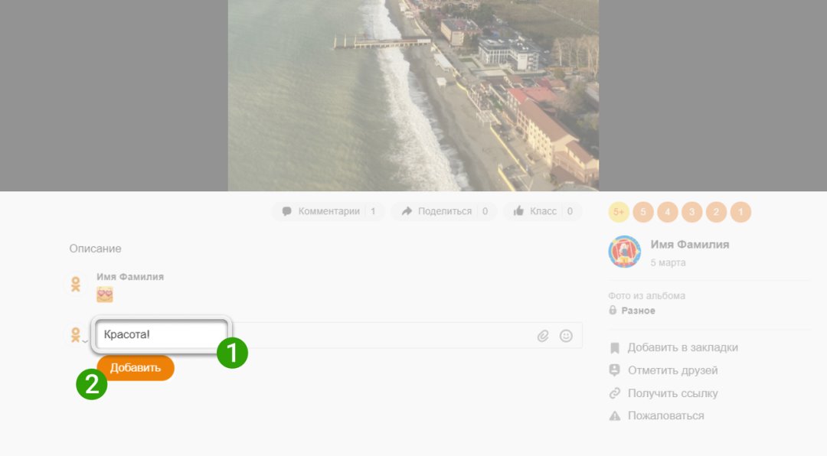Screen dimensions: 827x456
Task: Click the warning icon next to Пожаловаться
Action: [x=614, y=416]
